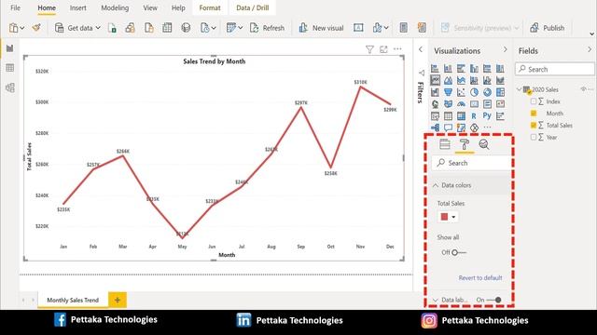The width and height of the screenshot is (597, 335).
Task: Switch to Model view in left sidebar
Action: 10,87
